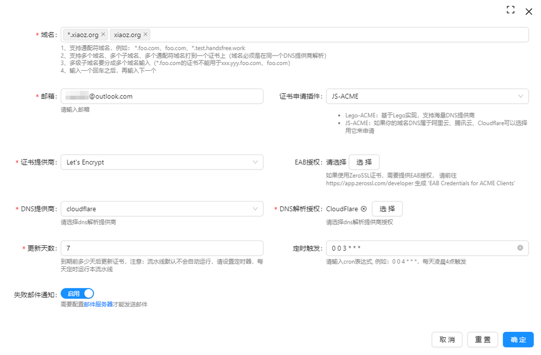Open the certificate plugin JS-ACME dropdown
The image size is (541, 355).
(427, 96)
